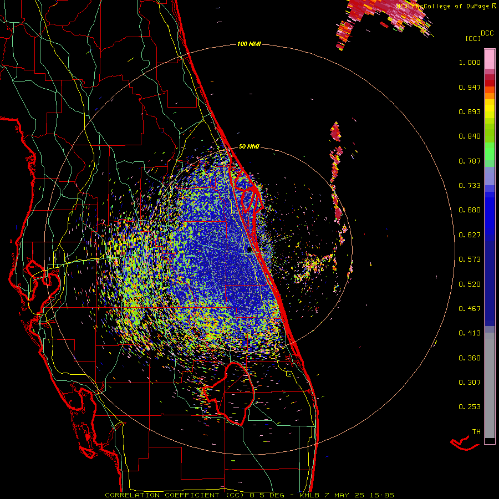Pick the red swatch on the color bar

pos(490,83)
